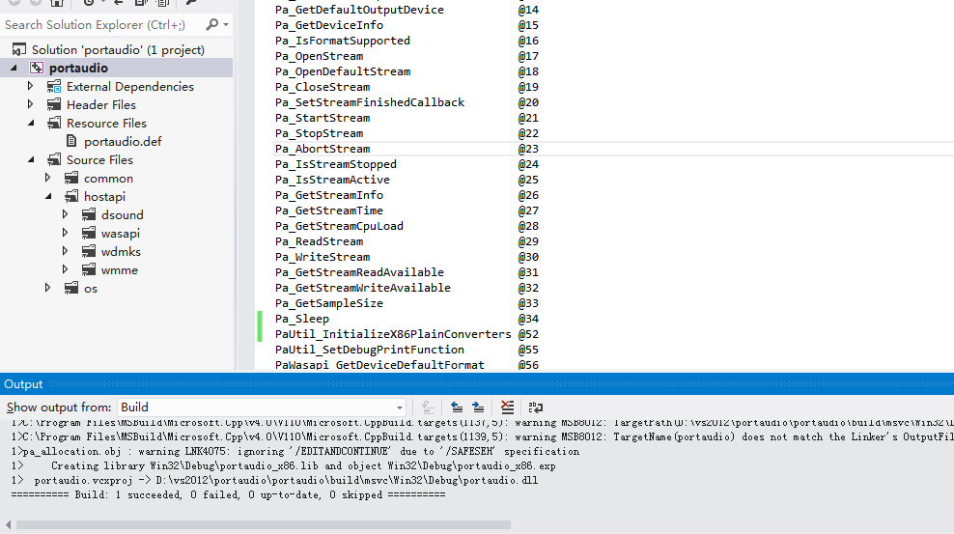954x534 pixels.
Task: Click Output scrollbar left arrow
Action: [8, 524]
